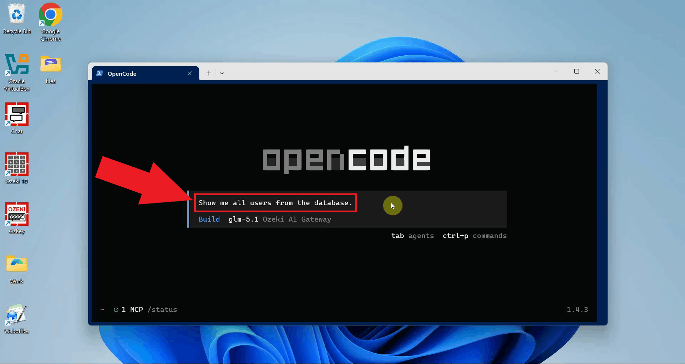685x364 pixels.
Task: Open the OzKey desktop shortcut
Action: (17, 218)
